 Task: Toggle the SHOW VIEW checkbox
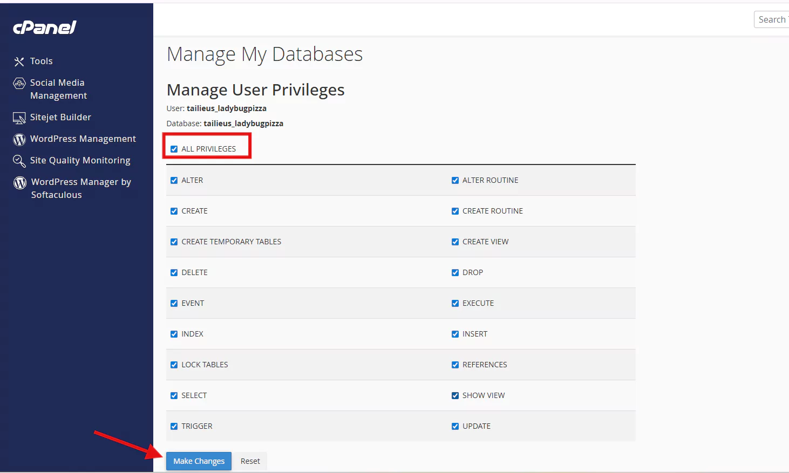[x=455, y=395]
